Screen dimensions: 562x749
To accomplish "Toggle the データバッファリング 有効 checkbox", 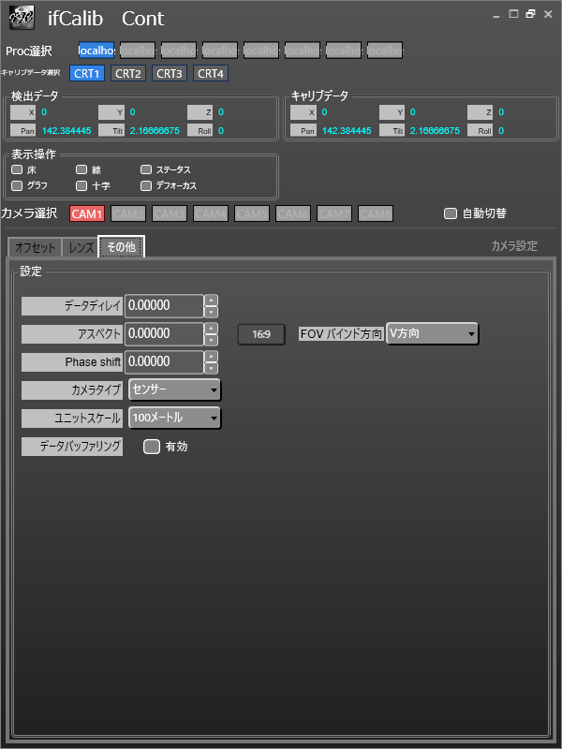I will pos(152,447).
